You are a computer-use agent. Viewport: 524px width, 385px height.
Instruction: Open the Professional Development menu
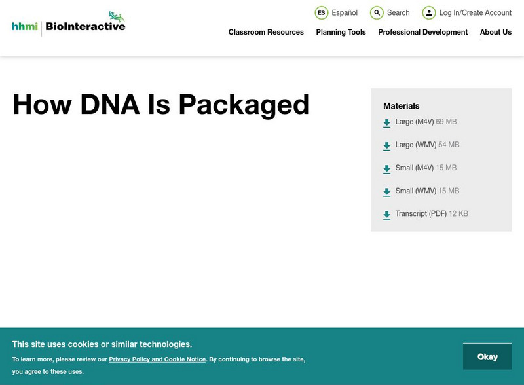coord(423,32)
